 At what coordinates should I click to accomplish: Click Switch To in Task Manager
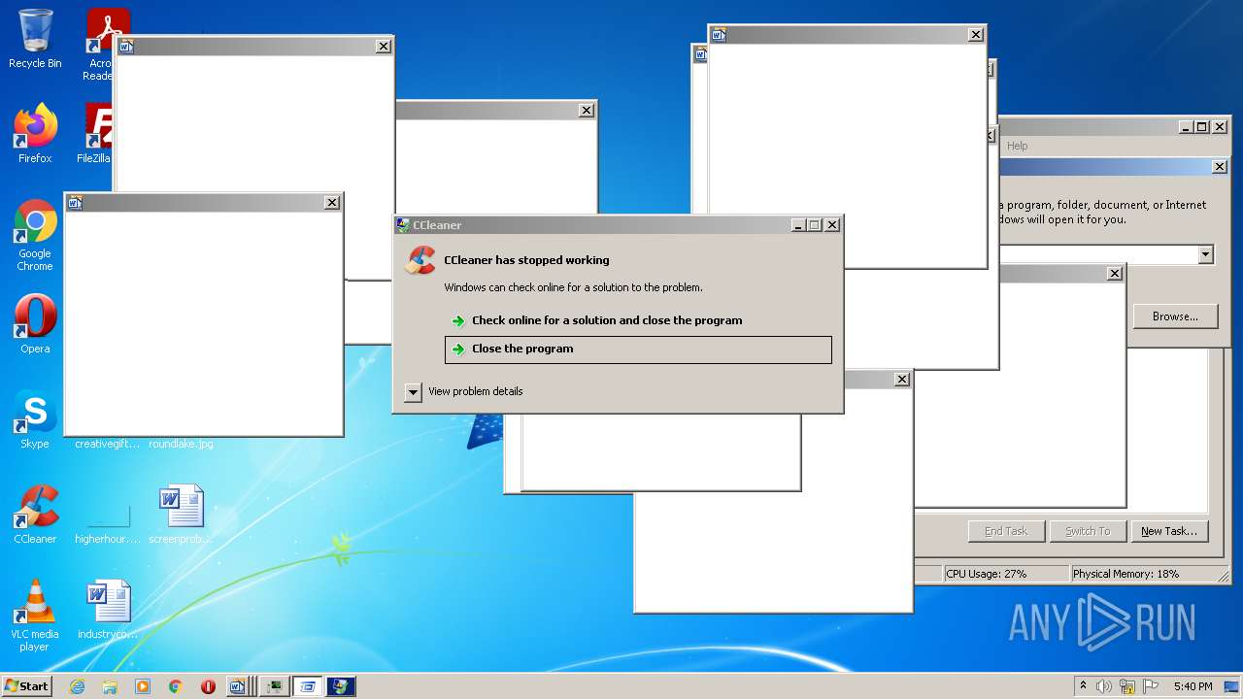click(x=1088, y=531)
